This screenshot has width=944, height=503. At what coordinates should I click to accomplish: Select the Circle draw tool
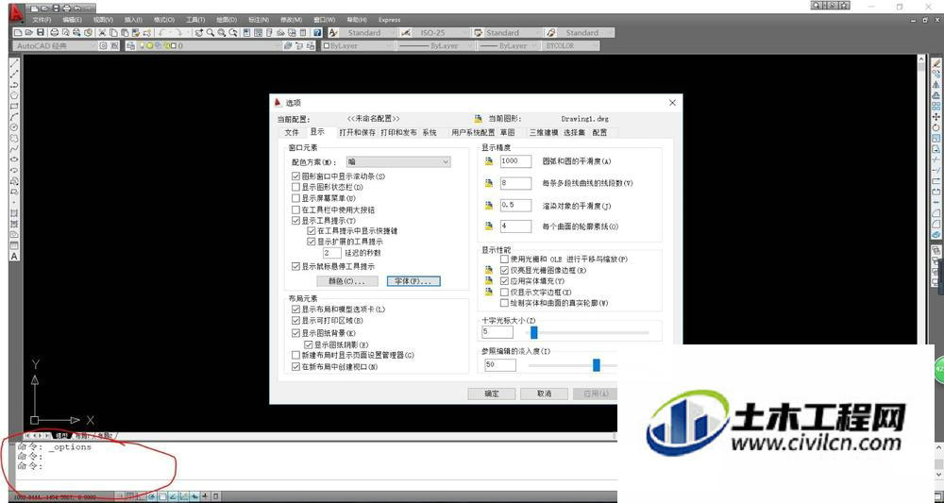(x=14, y=127)
